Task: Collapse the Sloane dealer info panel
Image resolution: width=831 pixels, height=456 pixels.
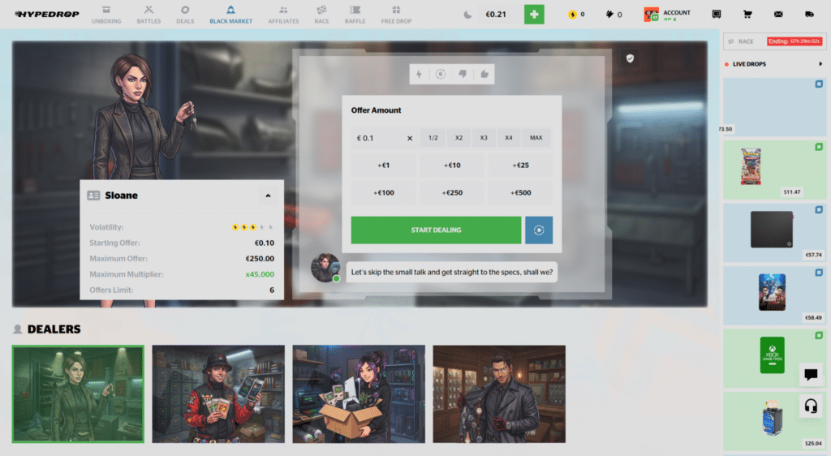Action: pos(268,196)
